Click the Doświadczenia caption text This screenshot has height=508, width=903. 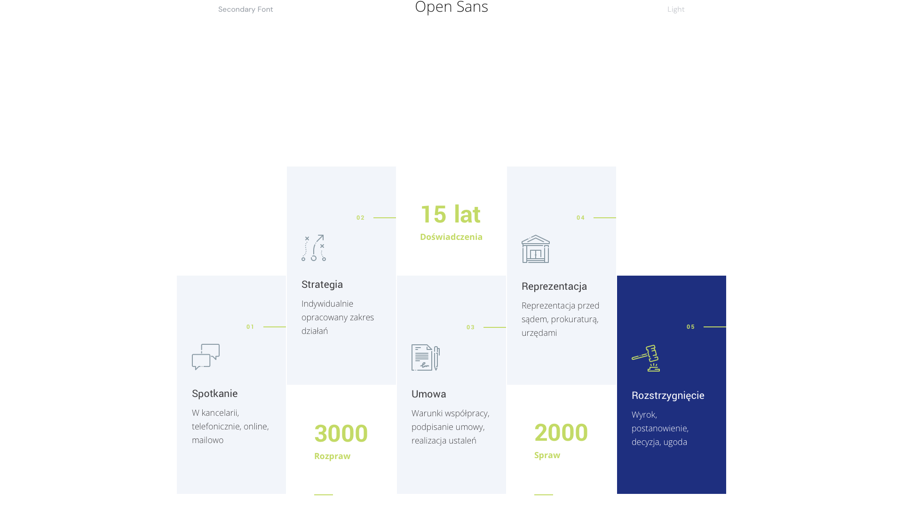pos(451,237)
